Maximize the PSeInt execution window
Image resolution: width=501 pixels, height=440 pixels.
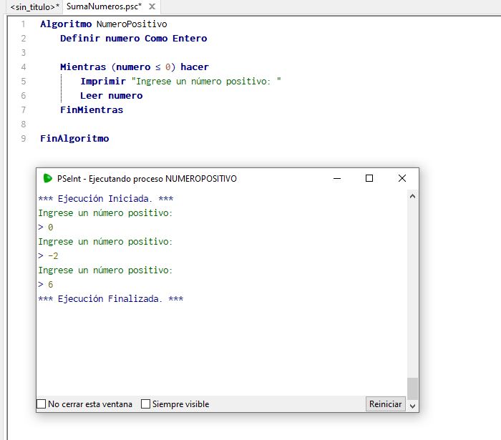(369, 178)
